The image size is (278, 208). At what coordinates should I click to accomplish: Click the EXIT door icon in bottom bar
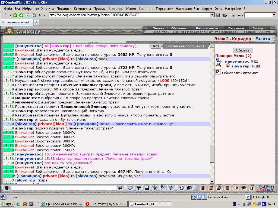click(252, 188)
